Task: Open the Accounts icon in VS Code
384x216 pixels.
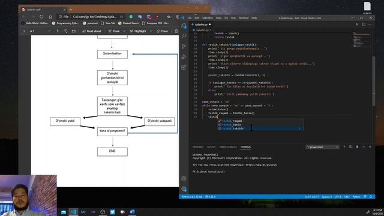Action: [x=184, y=179]
